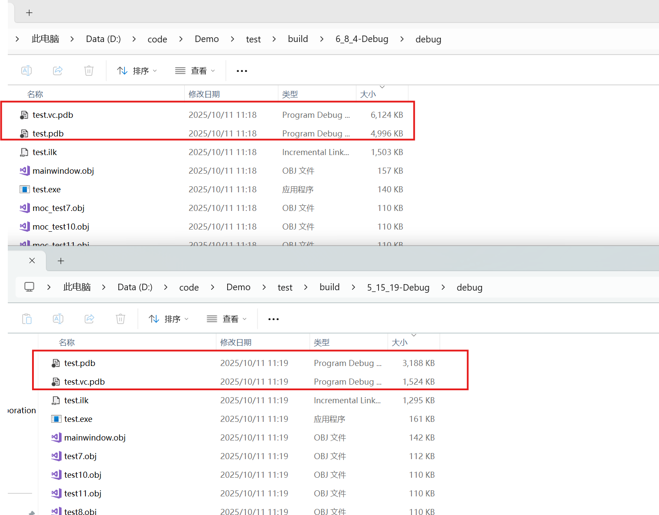Sort by 修改日期 column in top window
659x515 pixels.
[204, 94]
